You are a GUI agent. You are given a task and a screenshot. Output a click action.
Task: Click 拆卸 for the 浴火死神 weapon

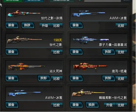[x=44, y=78]
